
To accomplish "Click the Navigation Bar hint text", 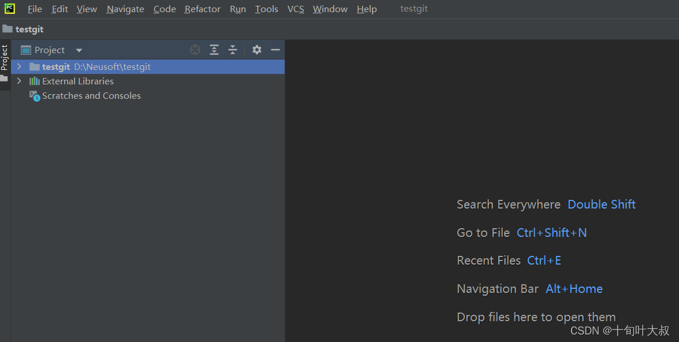I will point(498,289).
